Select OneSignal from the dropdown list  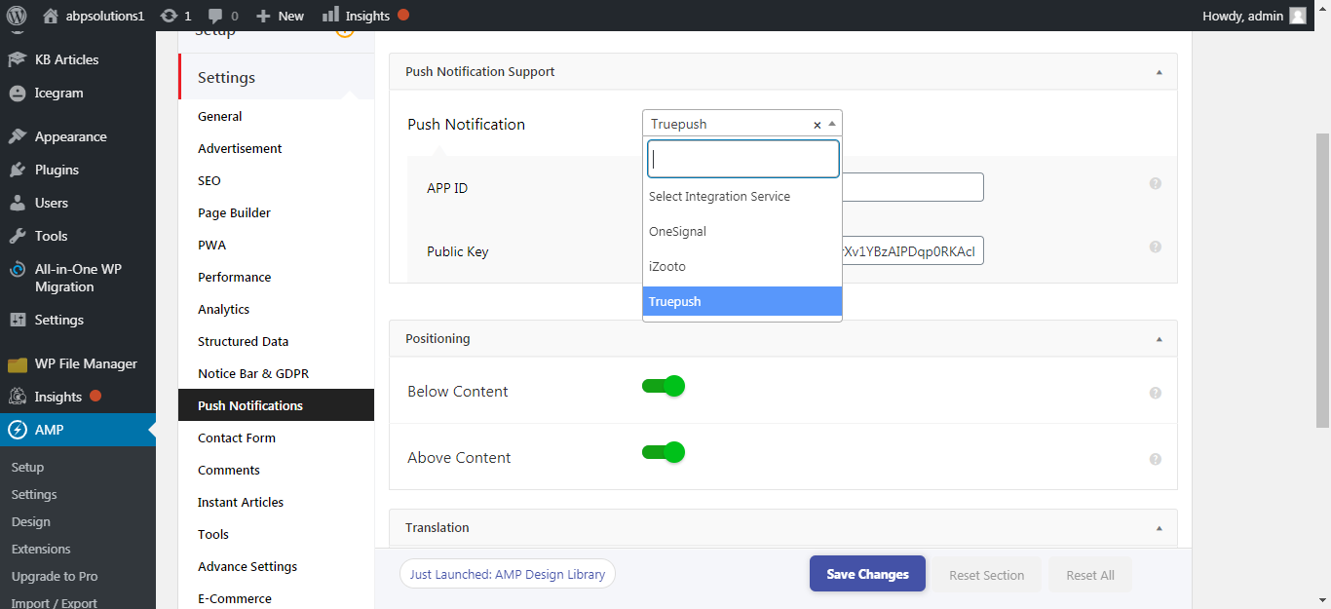pos(742,232)
